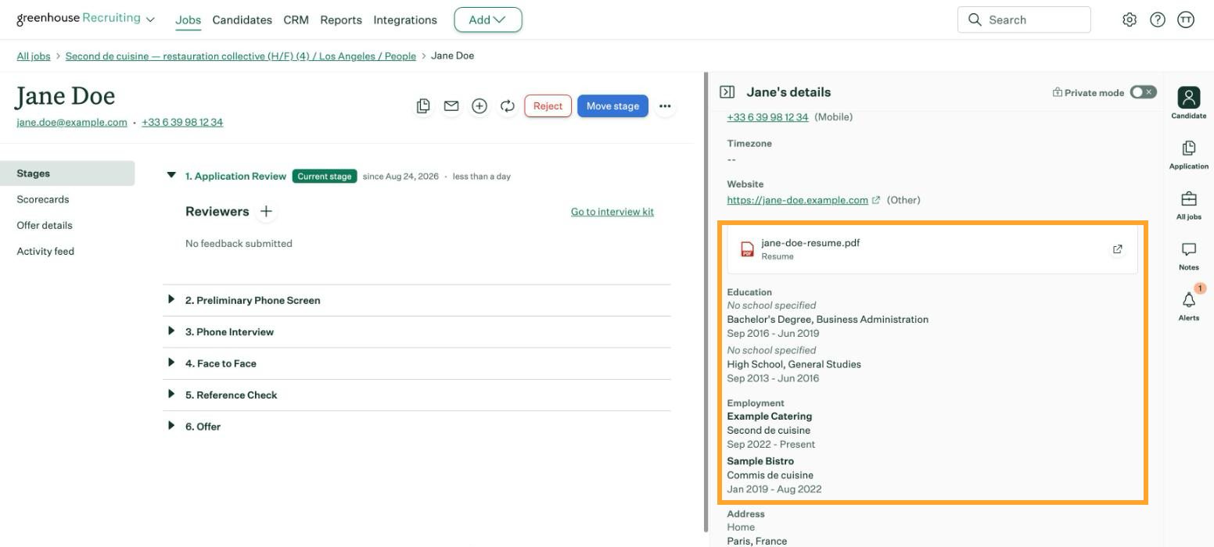Open the TT user avatar menu
This screenshot has width=1214, height=547.
(x=1186, y=20)
